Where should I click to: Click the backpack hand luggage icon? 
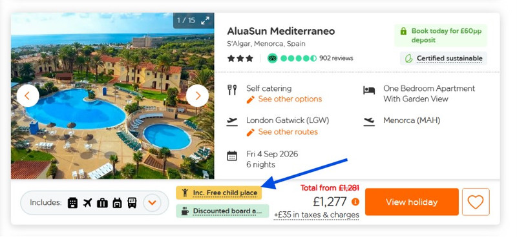pos(117,203)
